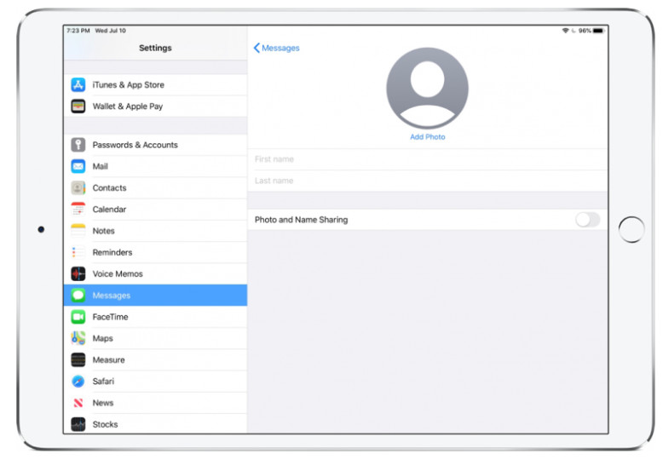Tap the Contacts icon

78,187
